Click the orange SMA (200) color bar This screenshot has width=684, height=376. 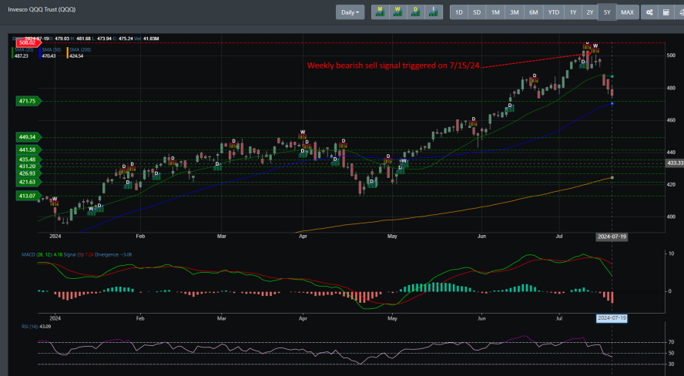[x=68, y=53]
